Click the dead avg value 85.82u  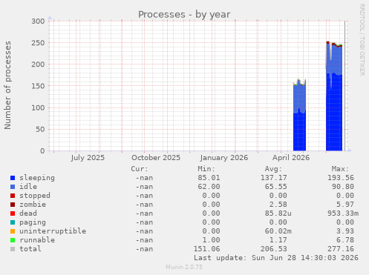tap(278, 213)
